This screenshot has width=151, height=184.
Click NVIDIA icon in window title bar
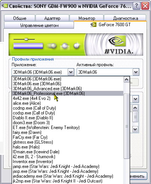pos(5,6)
